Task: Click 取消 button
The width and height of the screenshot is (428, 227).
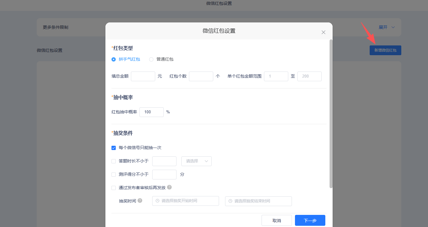Action: [277, 220]
